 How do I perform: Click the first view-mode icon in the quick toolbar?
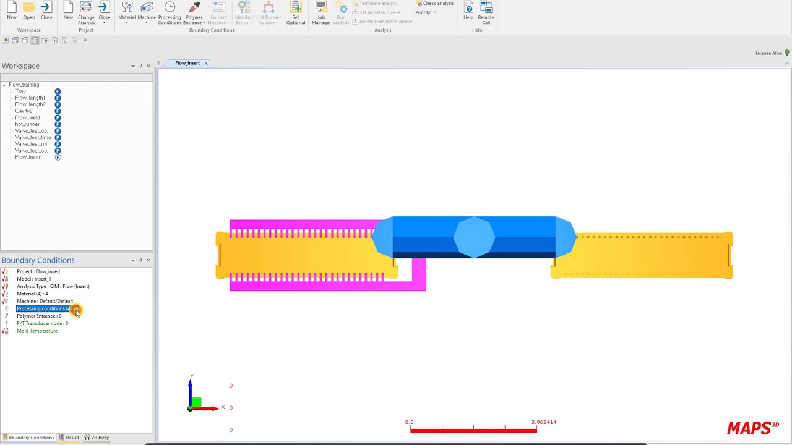5,40
